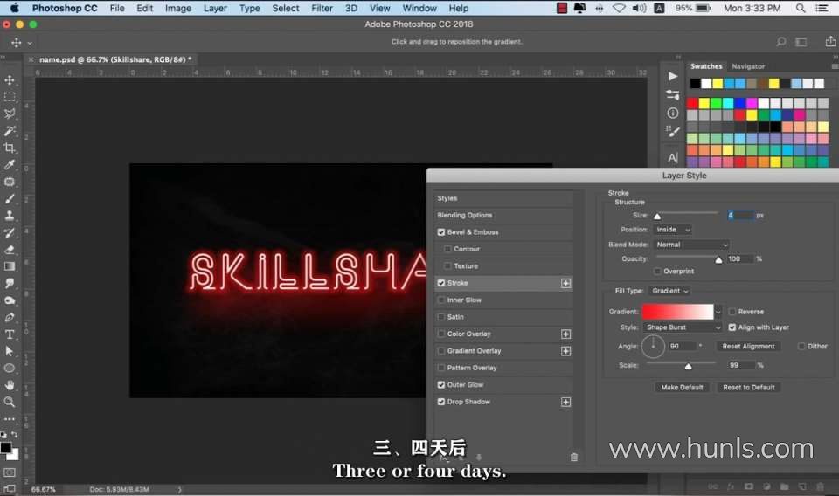Screen dimensions: 839x496
Task: Open stroke Blend Mode dropdown
Action: click(x=692, y=245)
